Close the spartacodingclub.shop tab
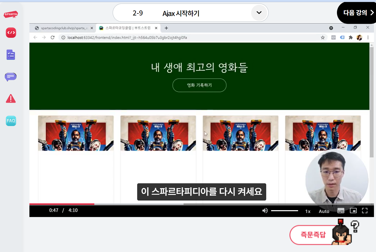 [92, 28]
